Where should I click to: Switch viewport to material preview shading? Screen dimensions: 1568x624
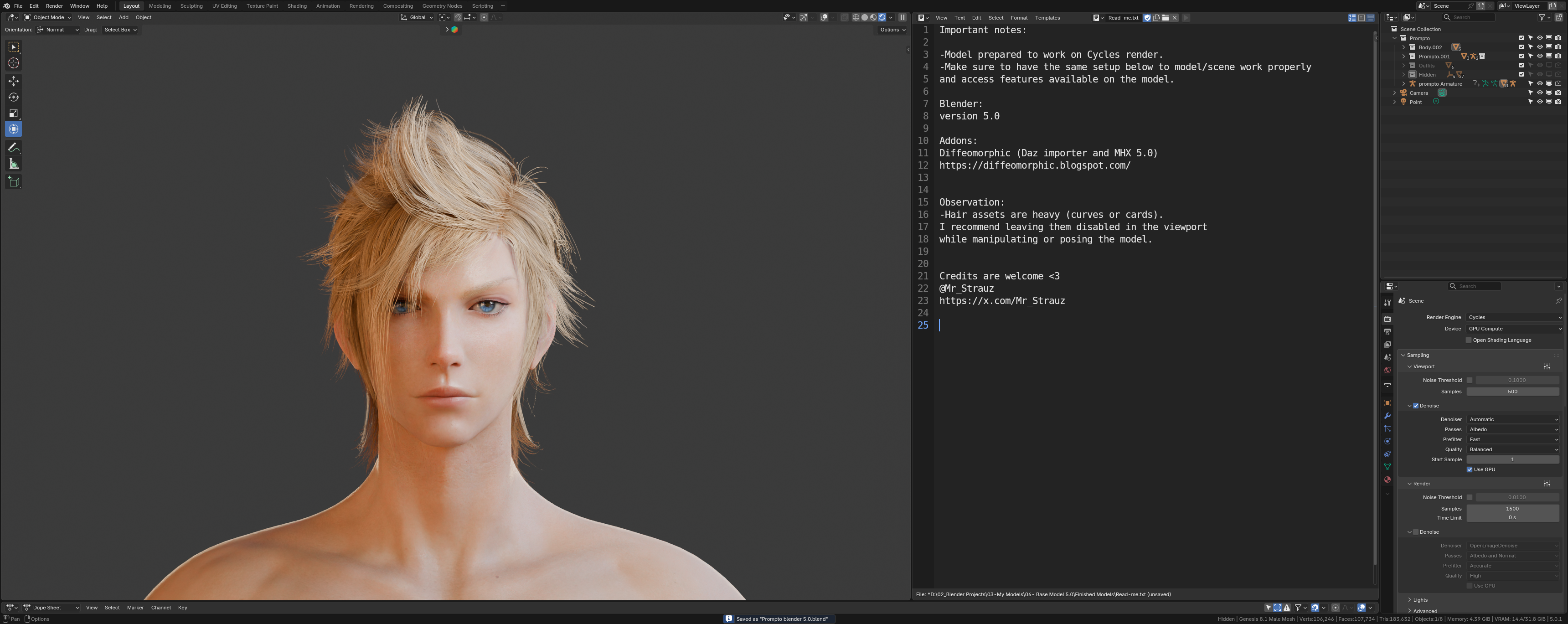click(873, 18)
